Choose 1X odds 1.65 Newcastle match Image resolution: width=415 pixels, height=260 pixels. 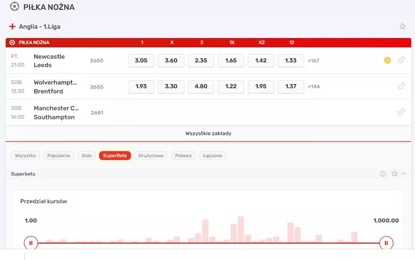point(231,61)
